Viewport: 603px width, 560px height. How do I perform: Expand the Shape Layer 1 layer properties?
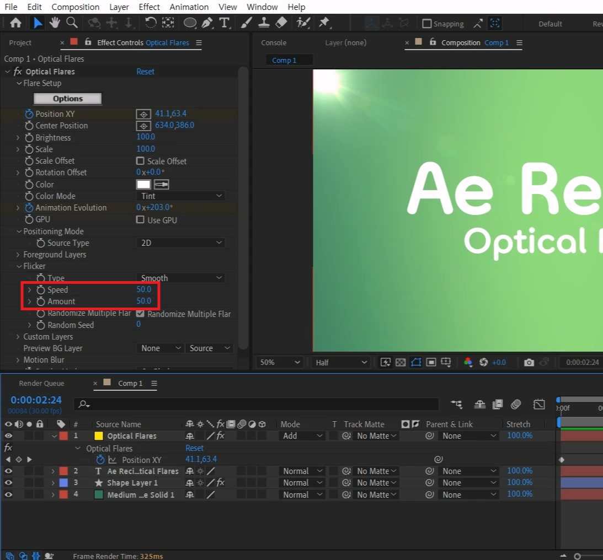click(53, 483)
